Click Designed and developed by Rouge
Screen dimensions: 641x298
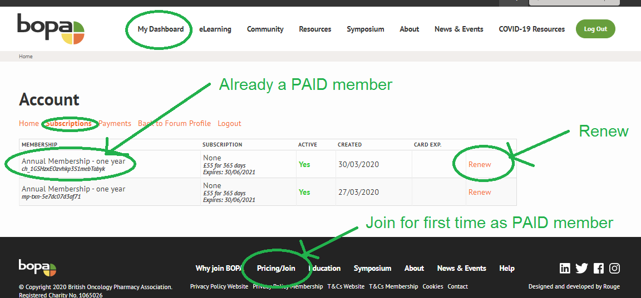(x=574, y=286)
